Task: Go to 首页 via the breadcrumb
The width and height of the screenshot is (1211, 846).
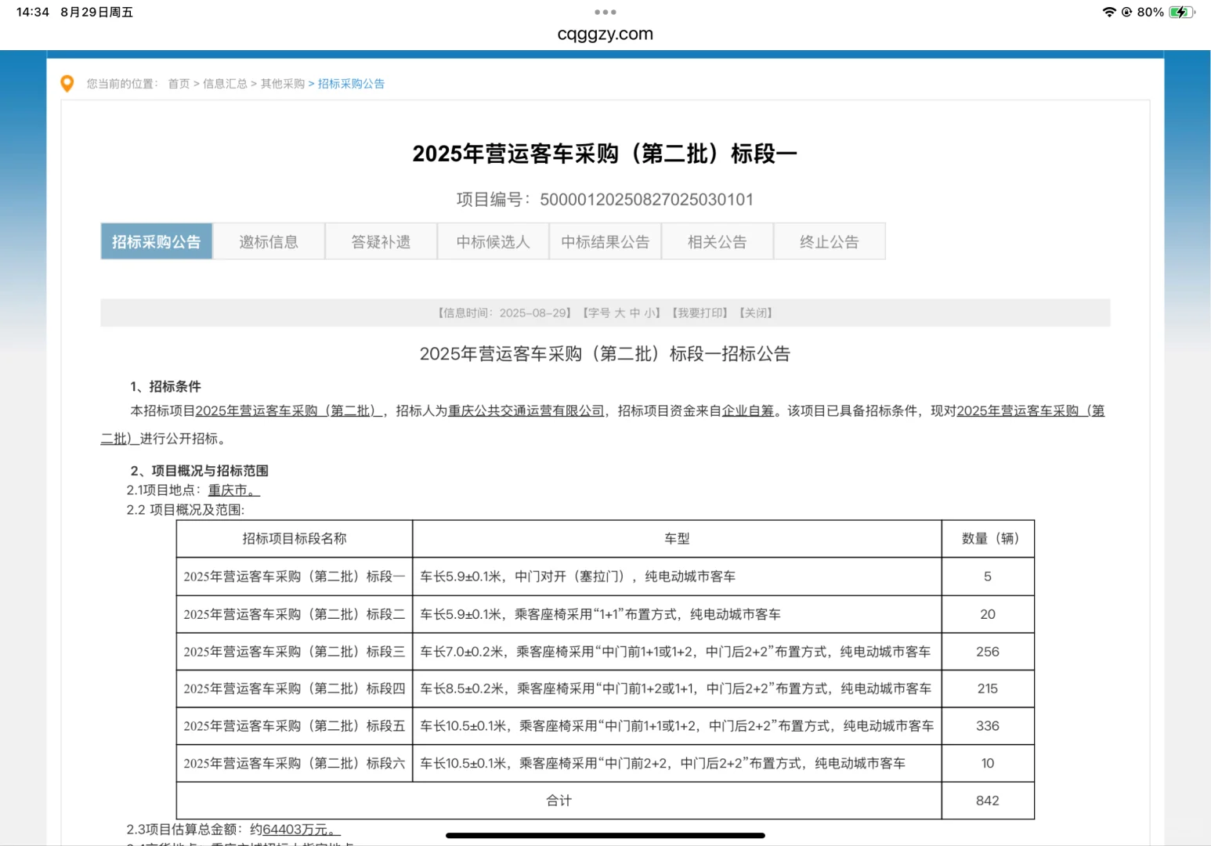Action: [x=178, y=83]
